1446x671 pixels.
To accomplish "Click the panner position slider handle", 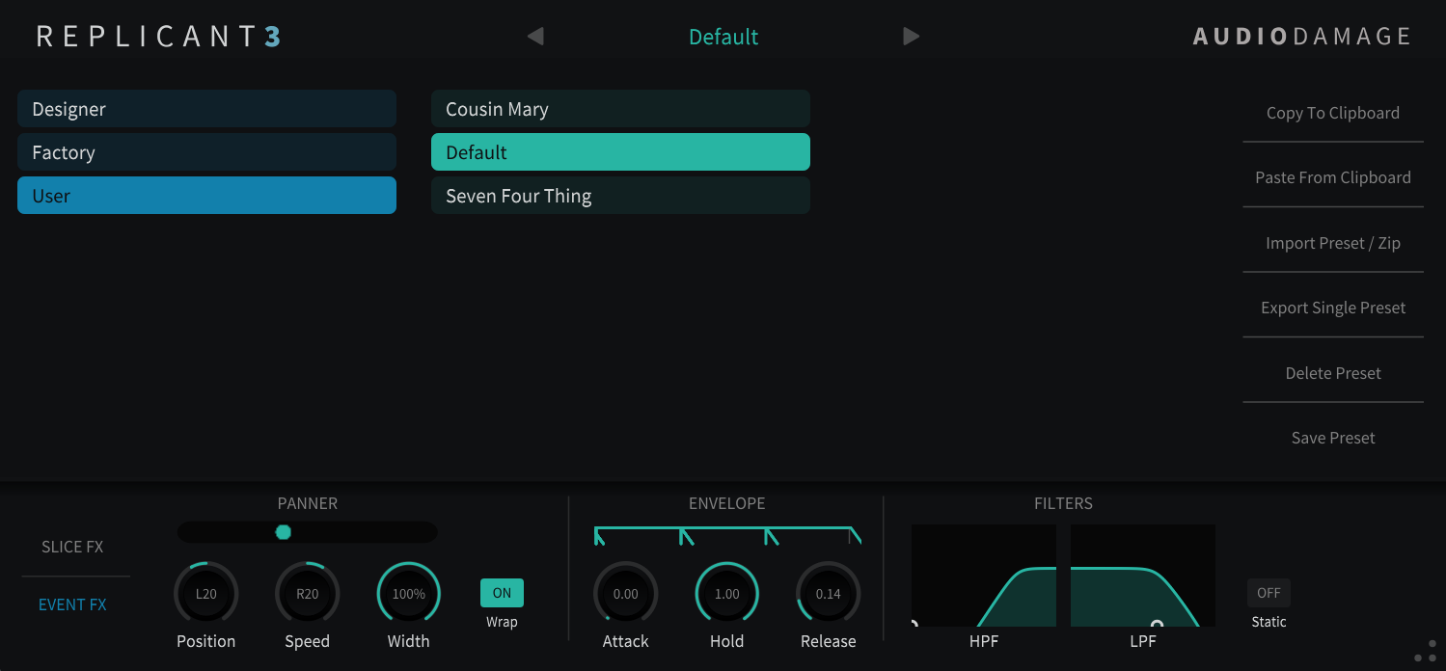I will pyautogui.click(x=283, y=532).
